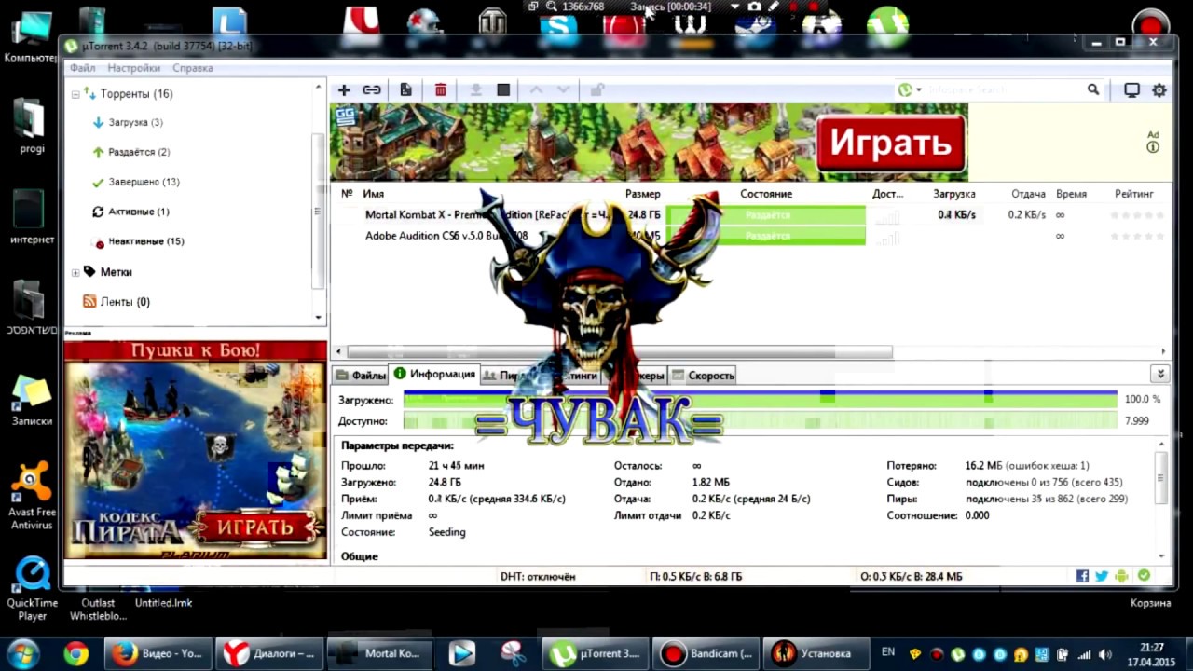Click the rating stars for Mortal Kombat X
Image resolution: width=1193 pixels, height=671 pixels.
tap(1136, 215)
